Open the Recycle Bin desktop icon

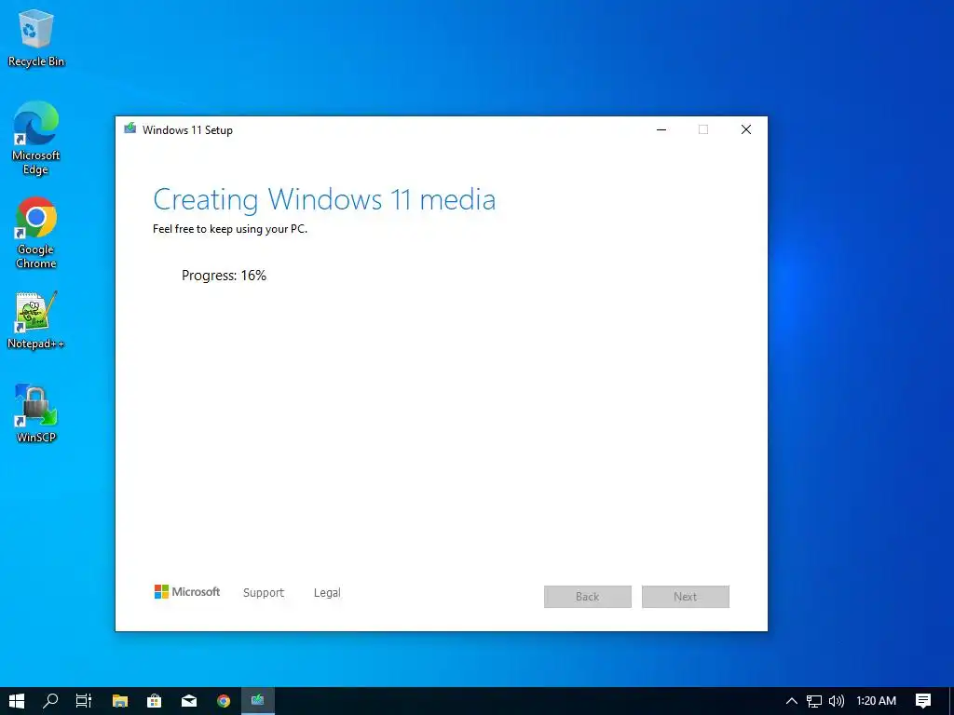(x=36, y=37)
